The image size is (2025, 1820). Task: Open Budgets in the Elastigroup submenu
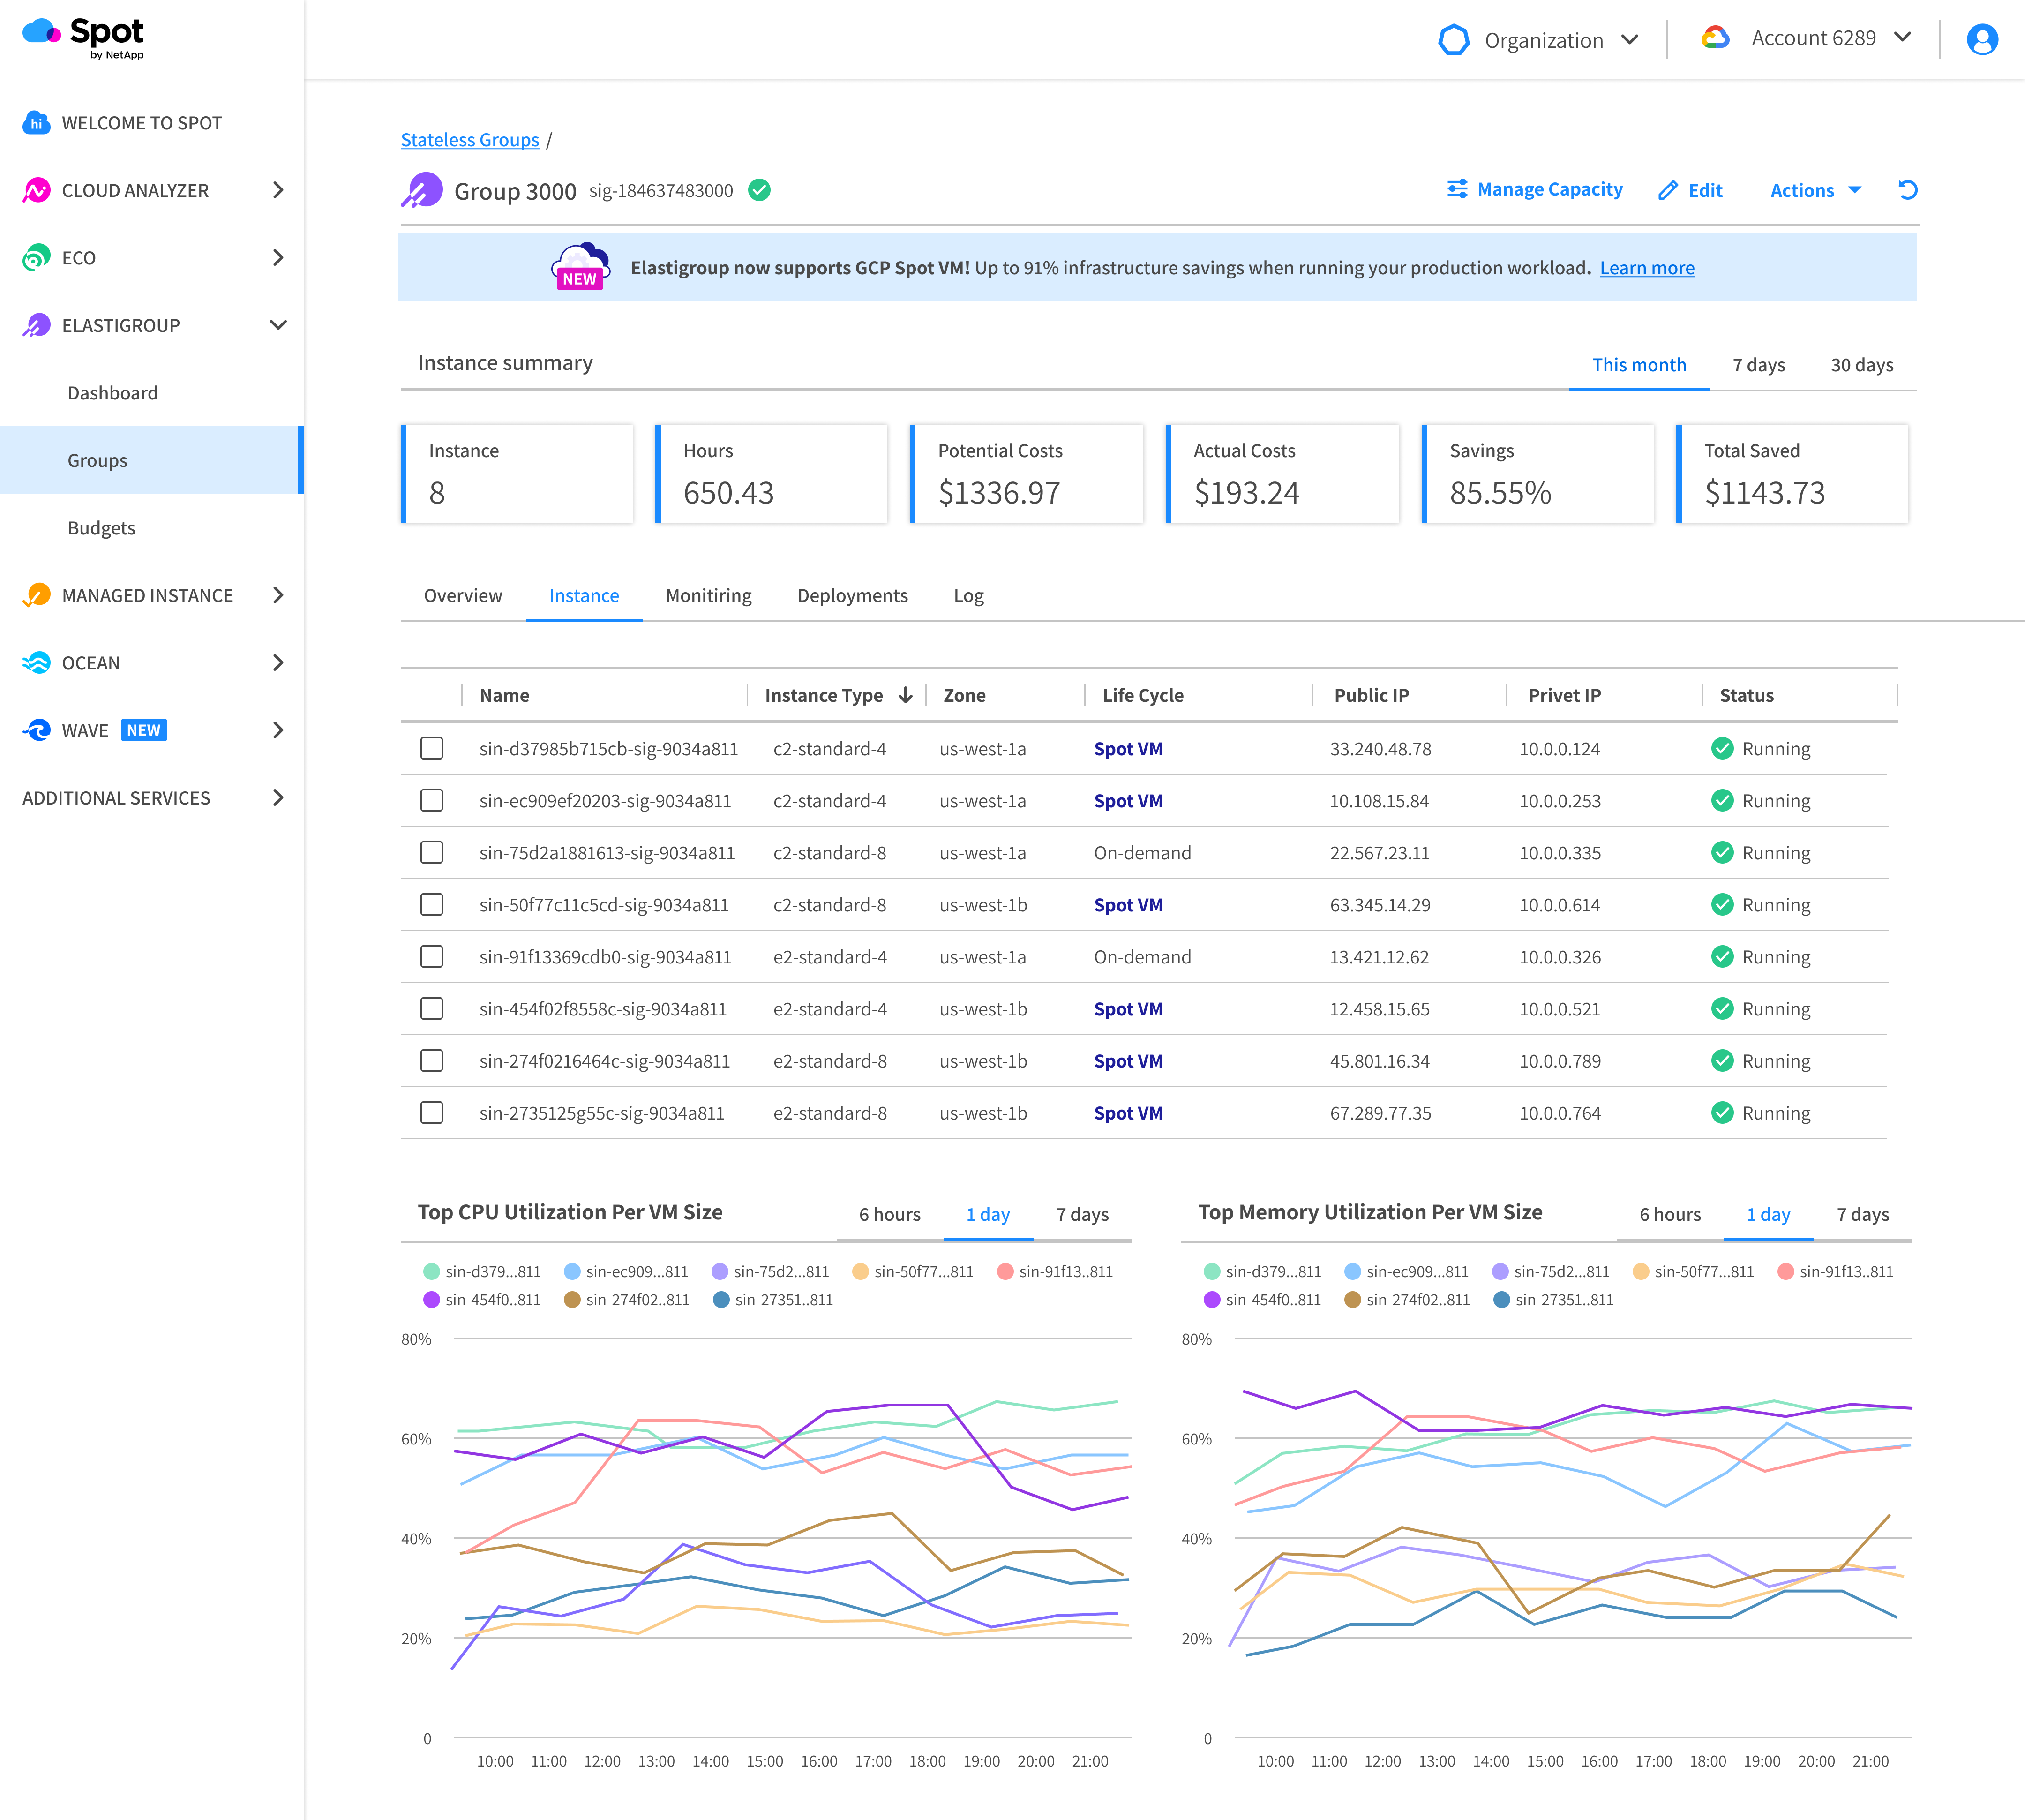coord(101,528)
